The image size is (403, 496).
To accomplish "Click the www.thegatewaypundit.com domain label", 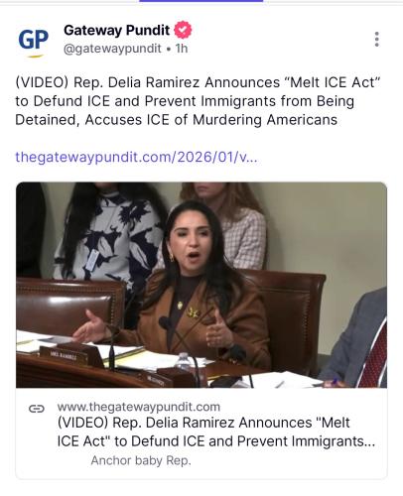I will pos(139,407).
